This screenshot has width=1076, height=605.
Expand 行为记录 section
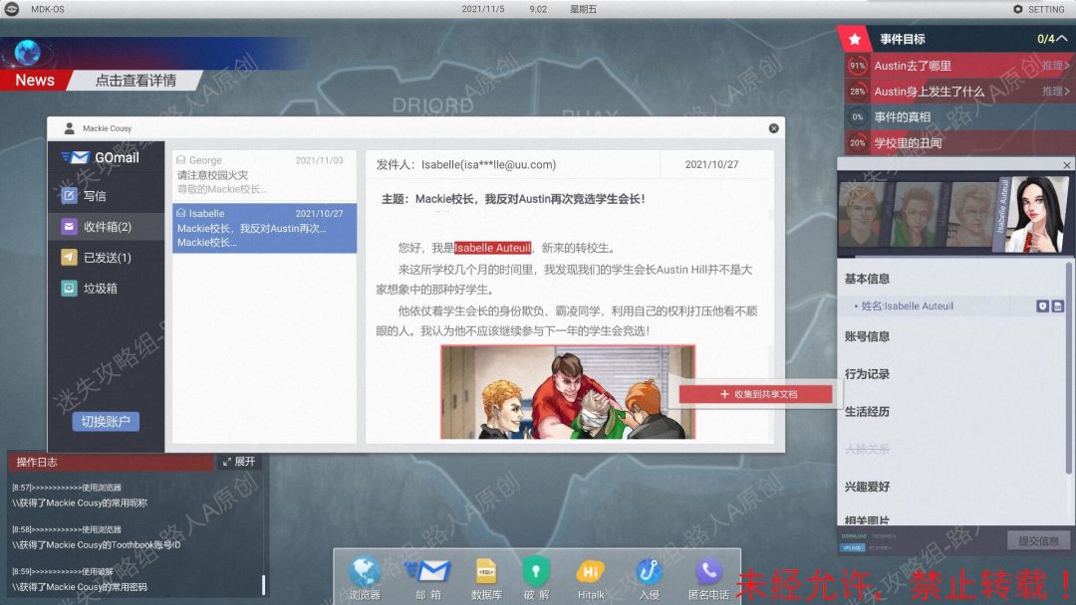point(867,374)
